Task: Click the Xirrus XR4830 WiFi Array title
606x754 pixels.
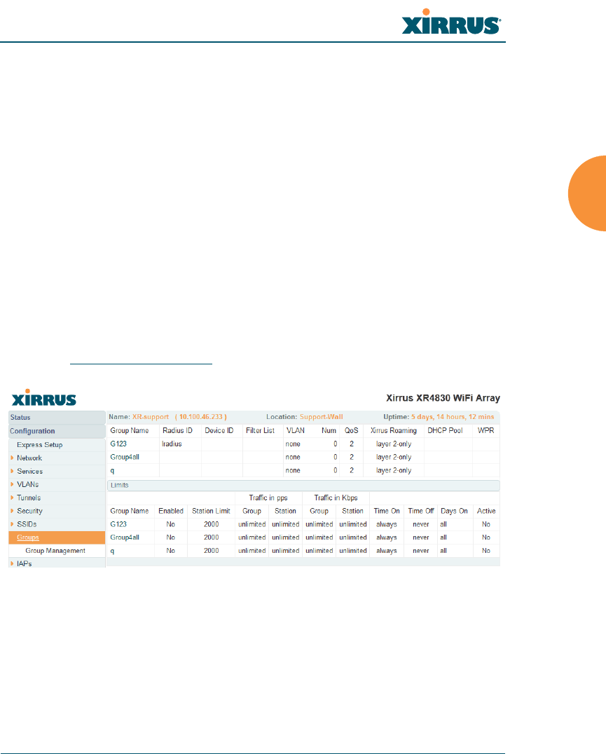Action: point(443,398)
